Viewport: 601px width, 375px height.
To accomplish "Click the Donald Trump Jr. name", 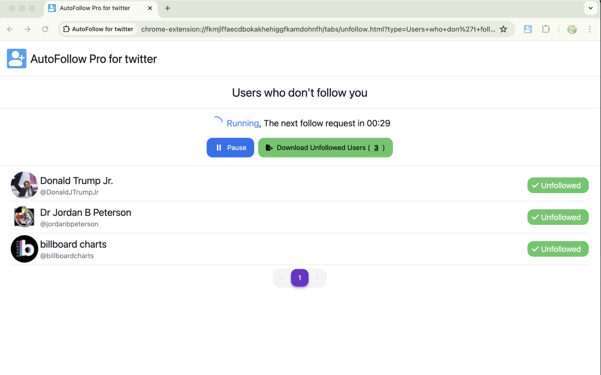I will (x=77, y=180).
